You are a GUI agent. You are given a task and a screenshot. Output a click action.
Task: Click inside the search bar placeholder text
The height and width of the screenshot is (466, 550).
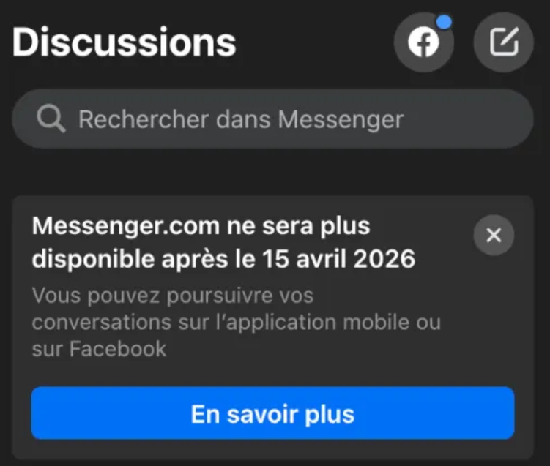pyautogui.click(x=241, y=119)
